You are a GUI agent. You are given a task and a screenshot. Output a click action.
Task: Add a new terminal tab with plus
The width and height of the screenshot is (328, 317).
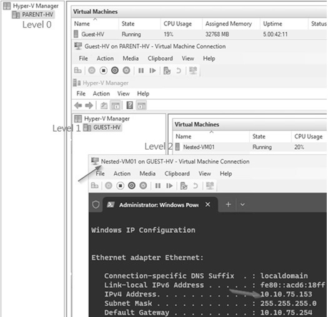228,204
